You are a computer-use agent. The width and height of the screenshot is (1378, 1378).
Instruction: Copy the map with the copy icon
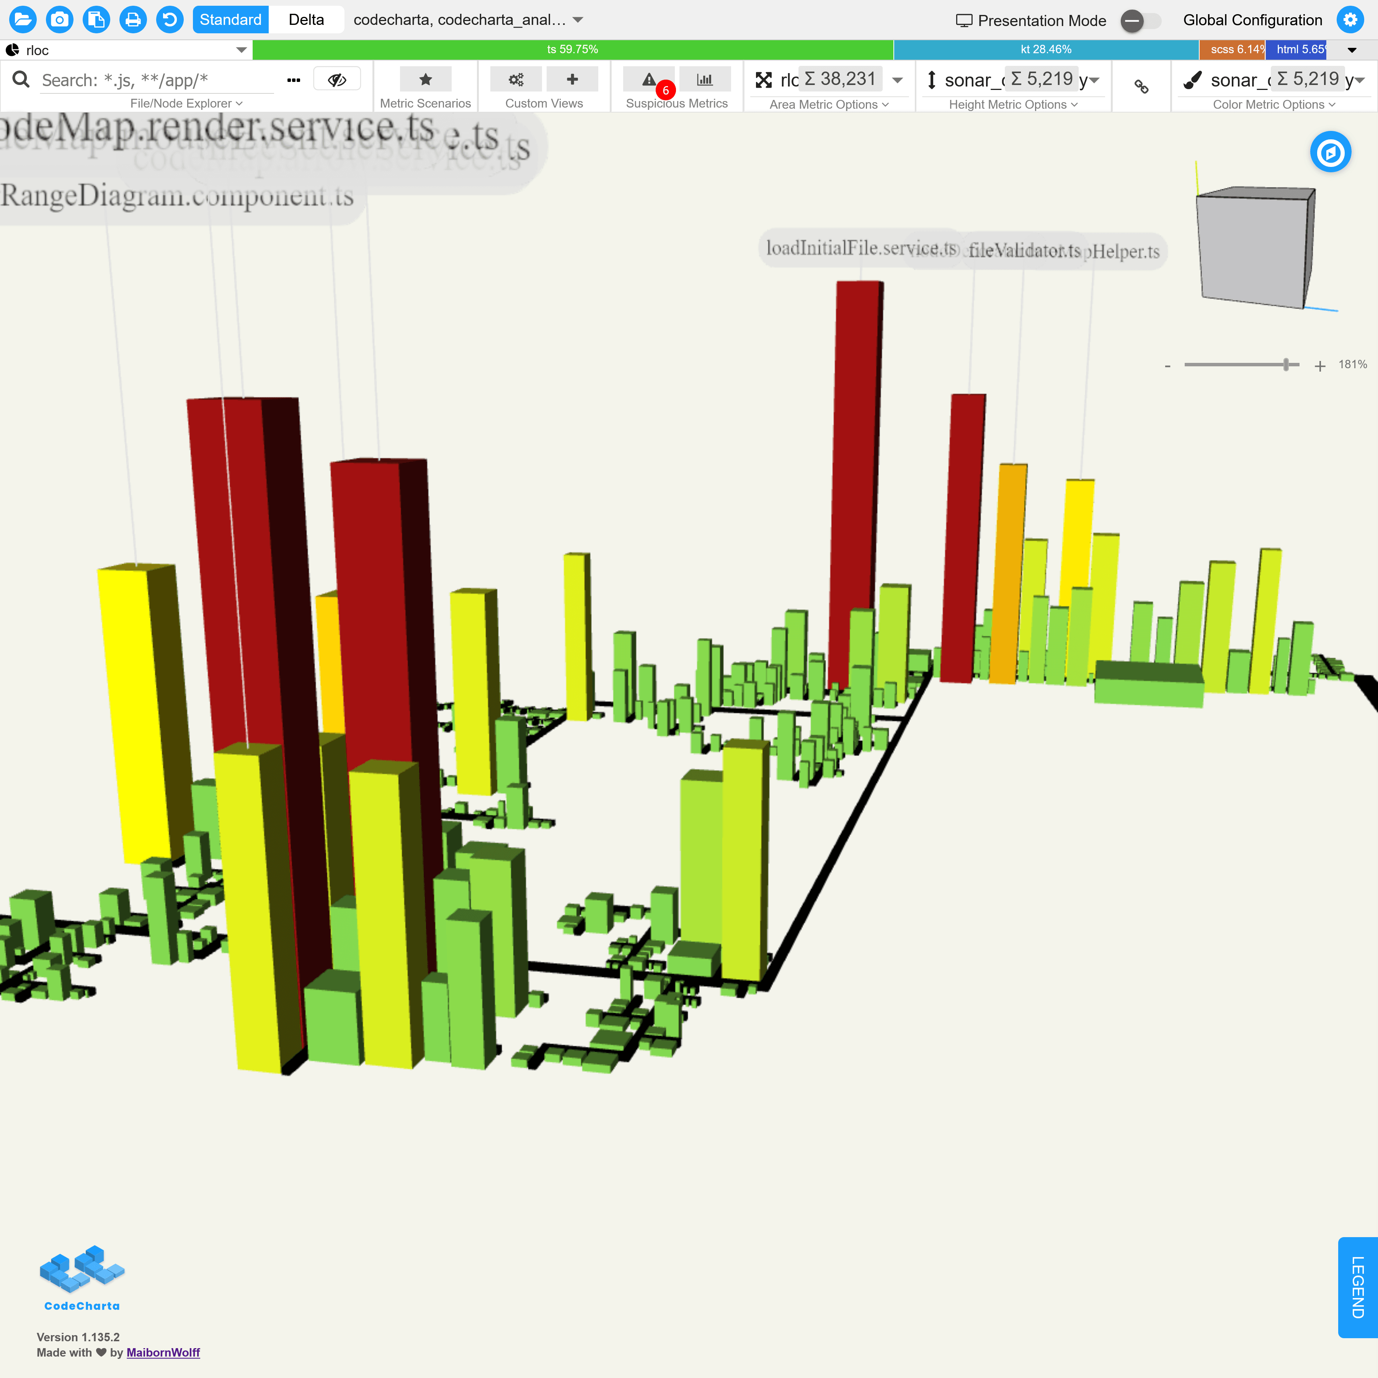(x=96, y=19)
